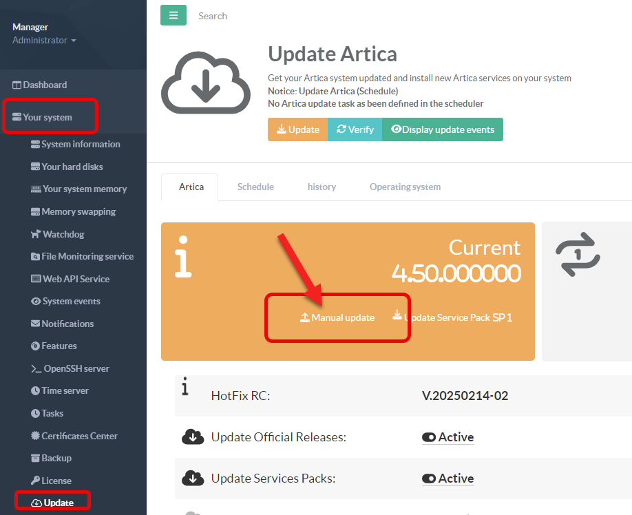Switch to the Schedule tab

[x=255, y=187]
